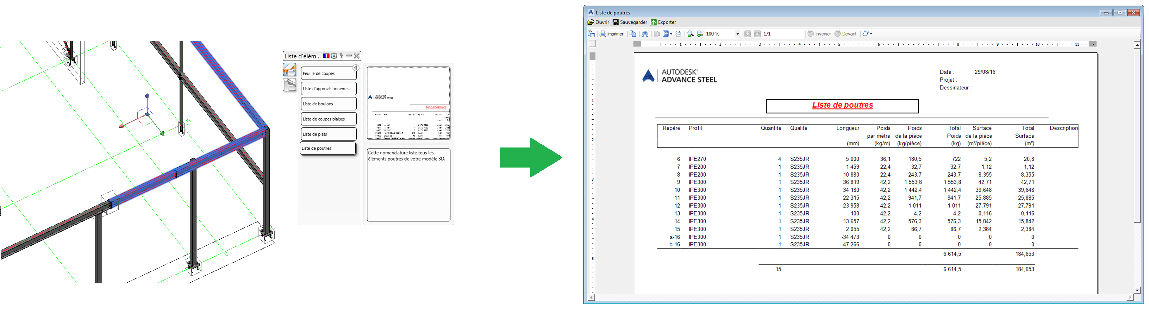Go to previous page with up arrow
The image size is (1149, 327).
click(748, 34)
